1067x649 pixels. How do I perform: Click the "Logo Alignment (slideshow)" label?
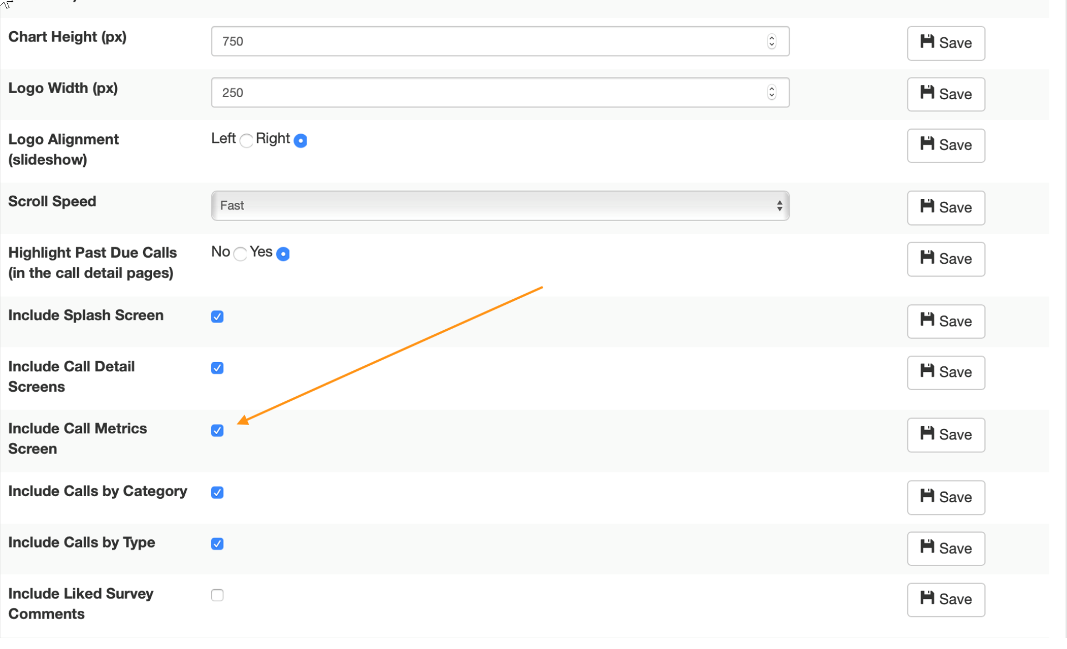(x=63, y=150)
